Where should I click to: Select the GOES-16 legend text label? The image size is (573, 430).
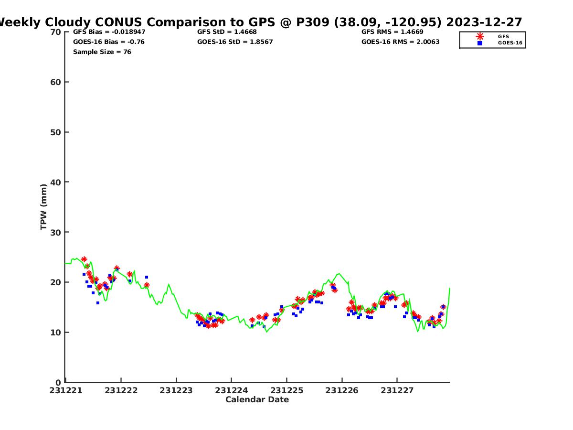click(510, 43)
